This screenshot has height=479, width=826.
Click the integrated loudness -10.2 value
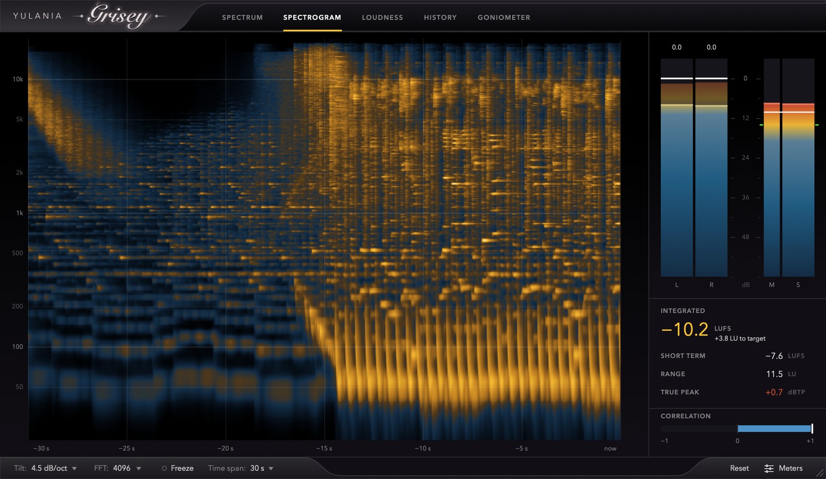pos(685,329)
